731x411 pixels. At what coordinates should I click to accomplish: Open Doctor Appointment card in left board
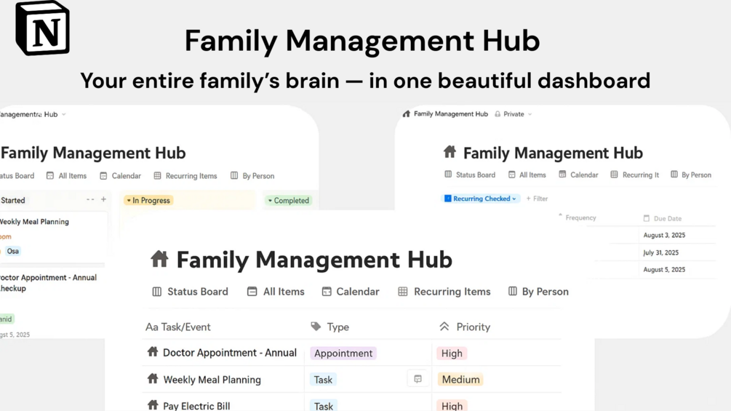[x=52, y=303]
